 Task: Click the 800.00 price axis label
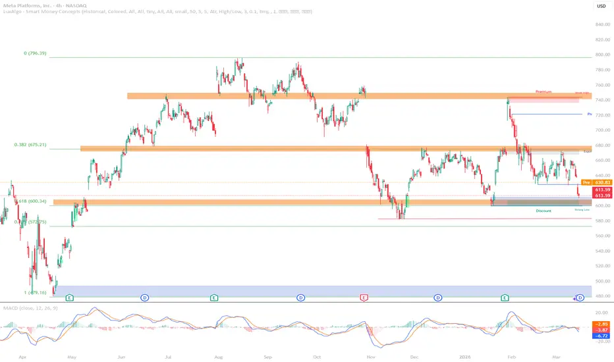pos(603,55)
